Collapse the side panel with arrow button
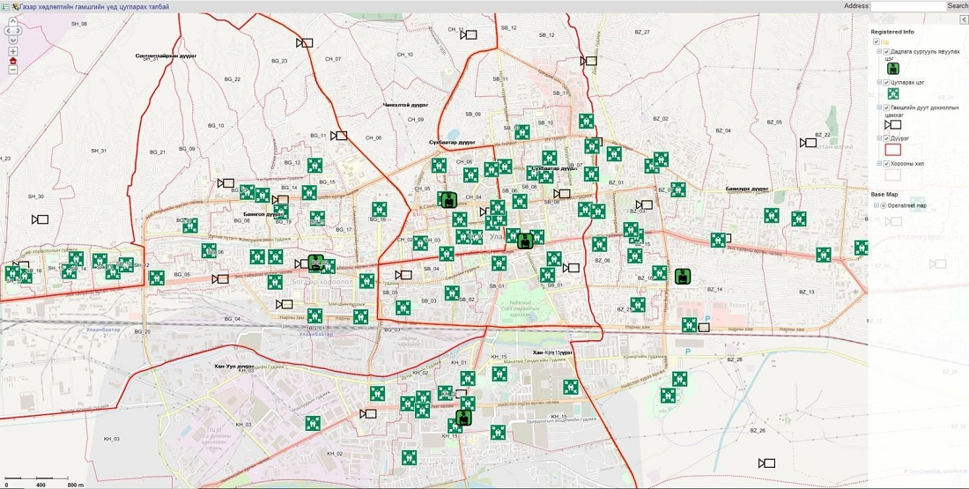The width and height of the screenshot is (969, 489). (x=964, y=19)
